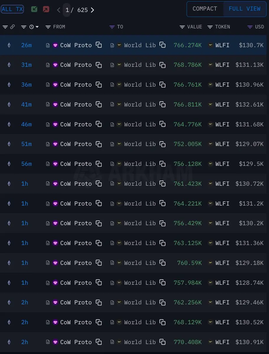Toggle the ALL TX filter
Image resolution: width=269 pixels, height=354 pixels.
pos(12,9)
